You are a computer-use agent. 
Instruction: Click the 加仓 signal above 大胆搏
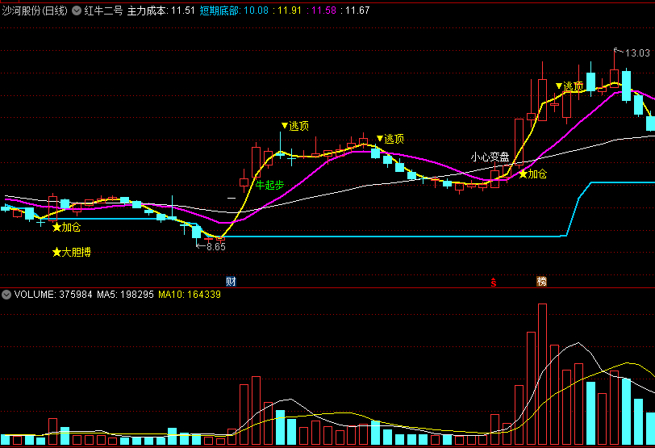coord(66,228)
